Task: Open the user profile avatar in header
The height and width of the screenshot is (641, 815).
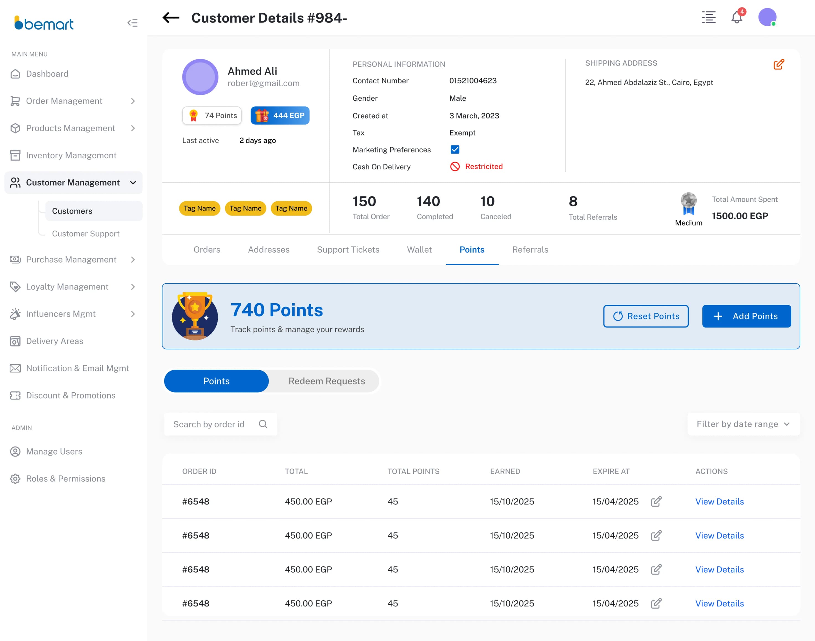Action: 767,17
